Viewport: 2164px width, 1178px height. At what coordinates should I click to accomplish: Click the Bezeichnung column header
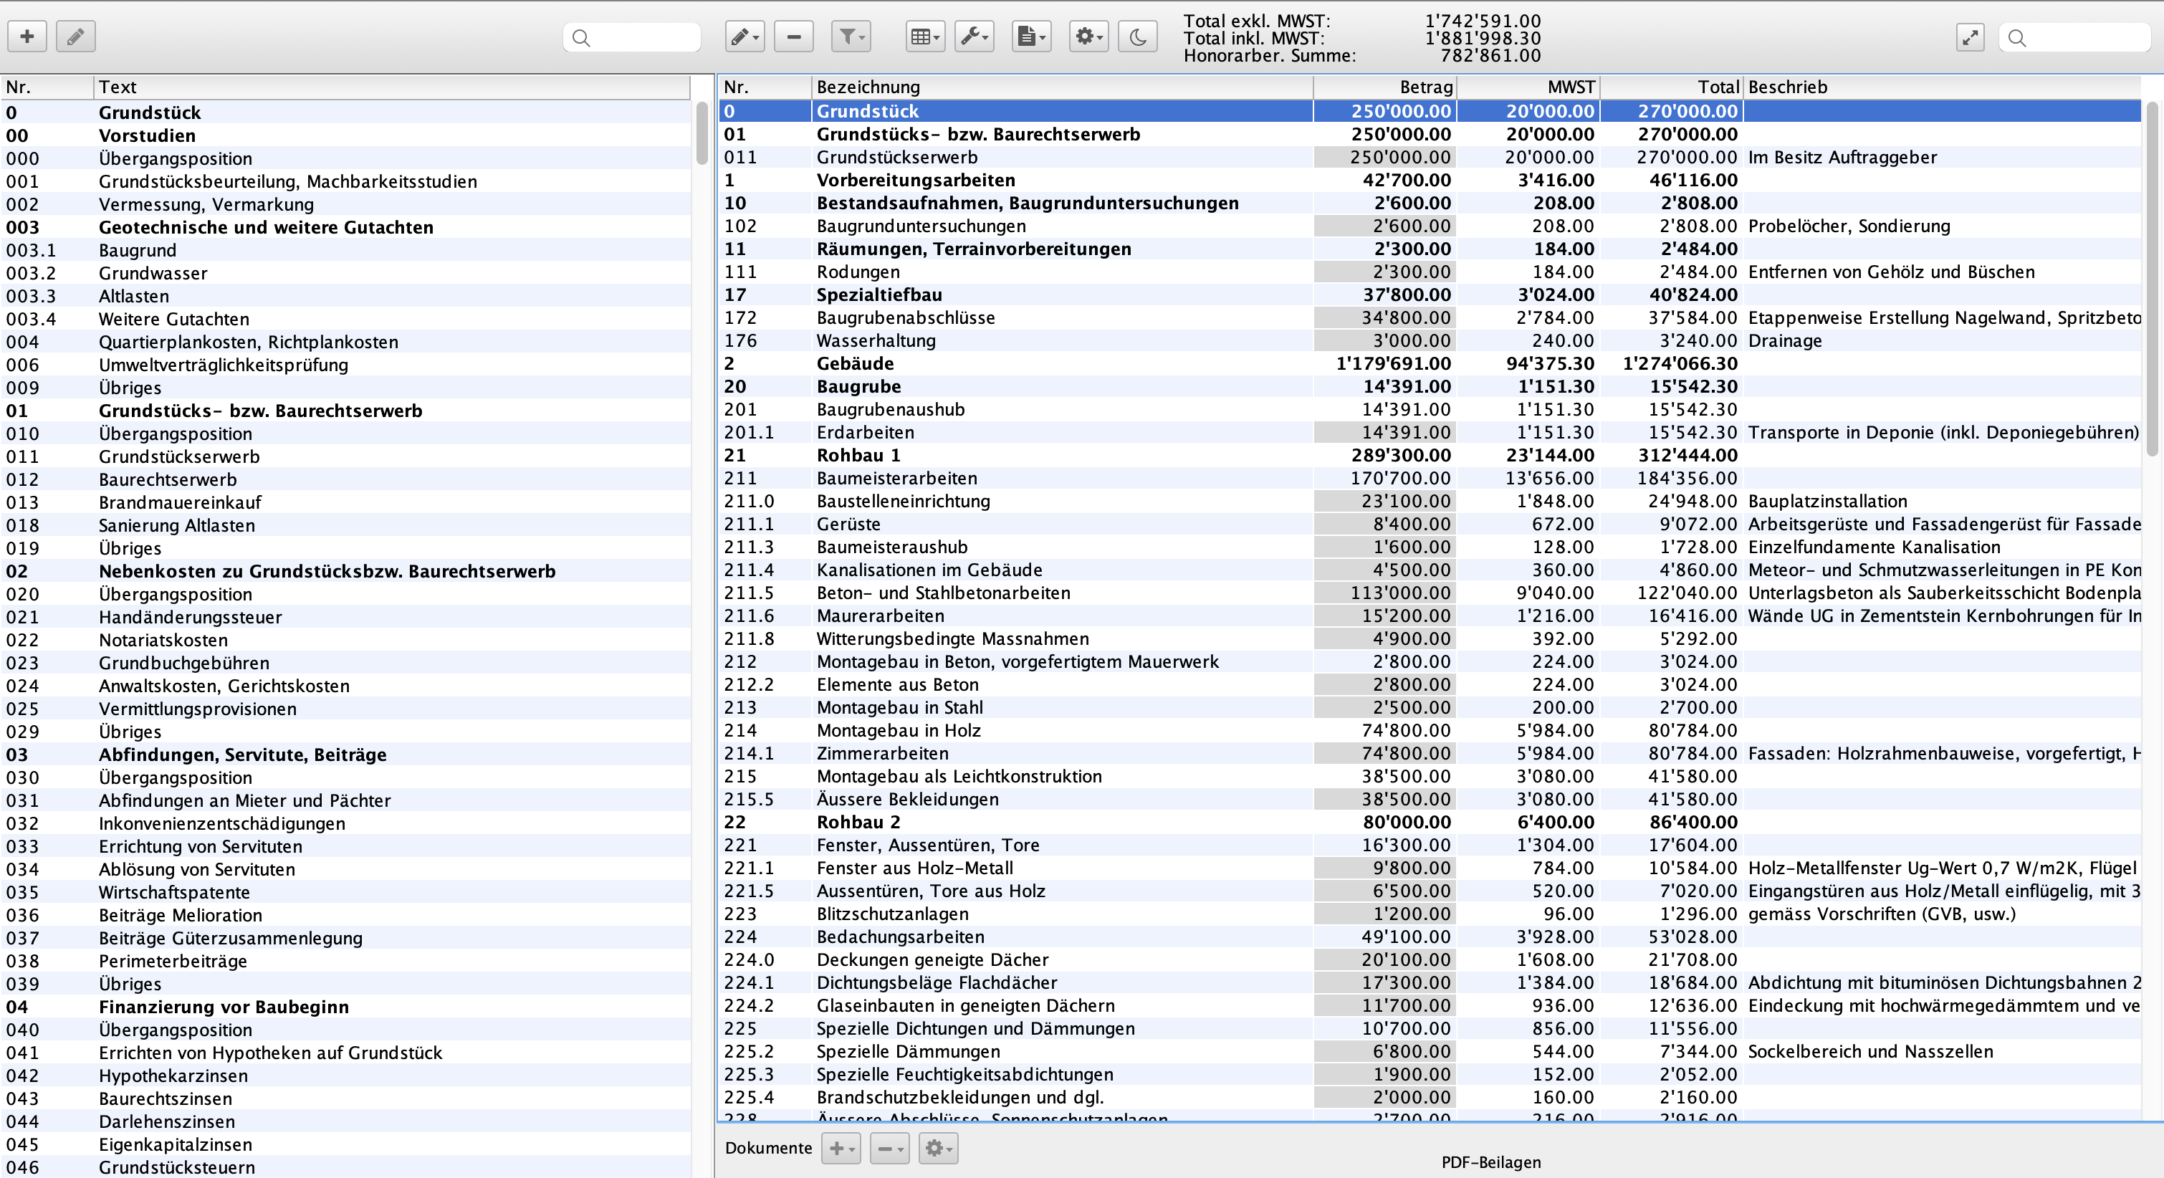click(x=1061, y=87)
